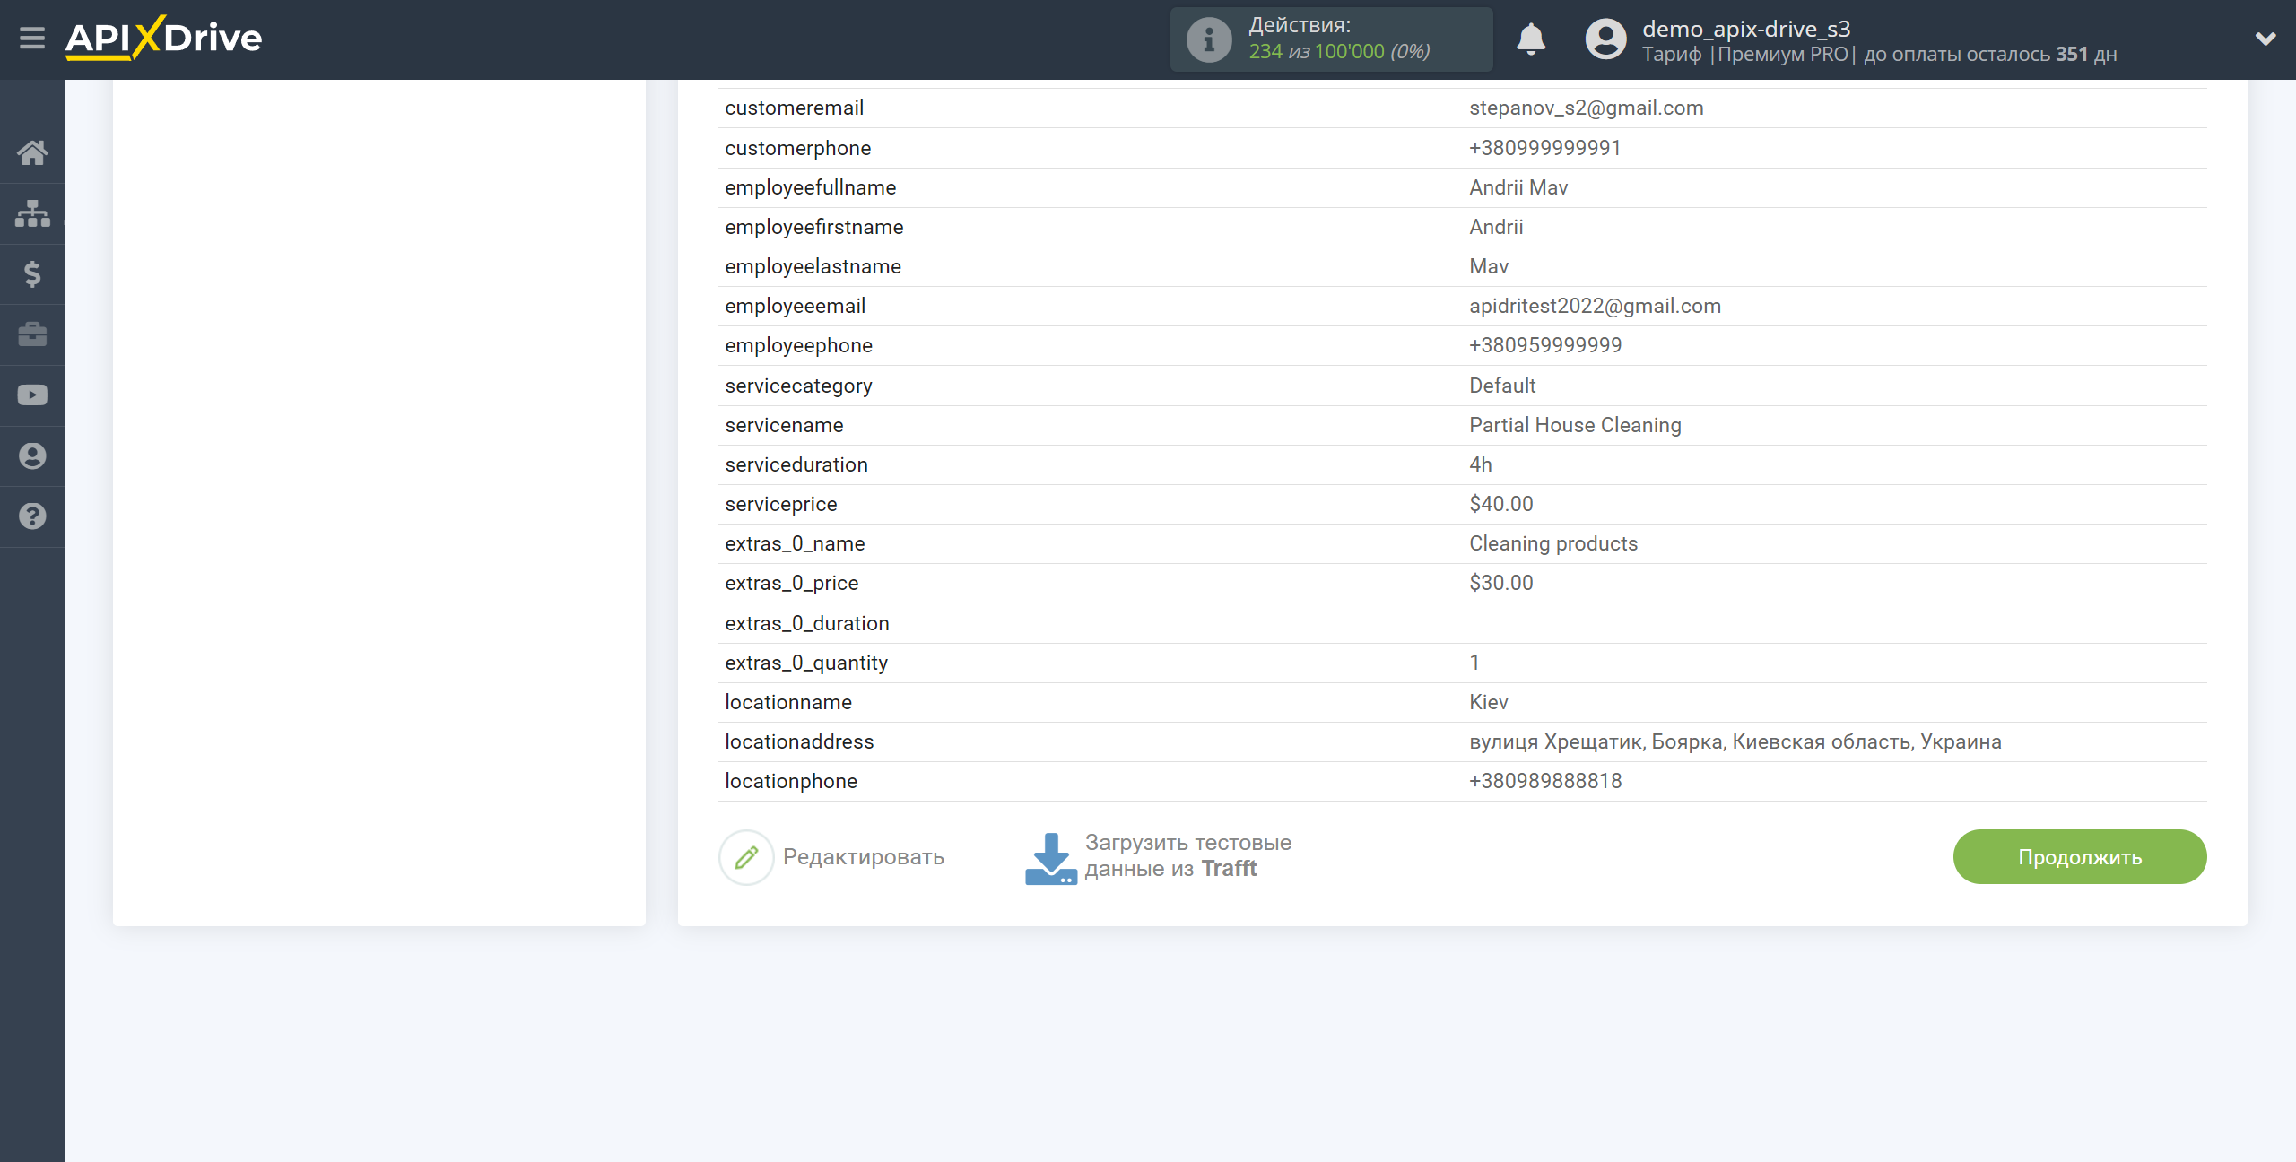Open the billing dollar icon
The height and width of the screenshot is (1162, 2296).
tap(32, 274)
